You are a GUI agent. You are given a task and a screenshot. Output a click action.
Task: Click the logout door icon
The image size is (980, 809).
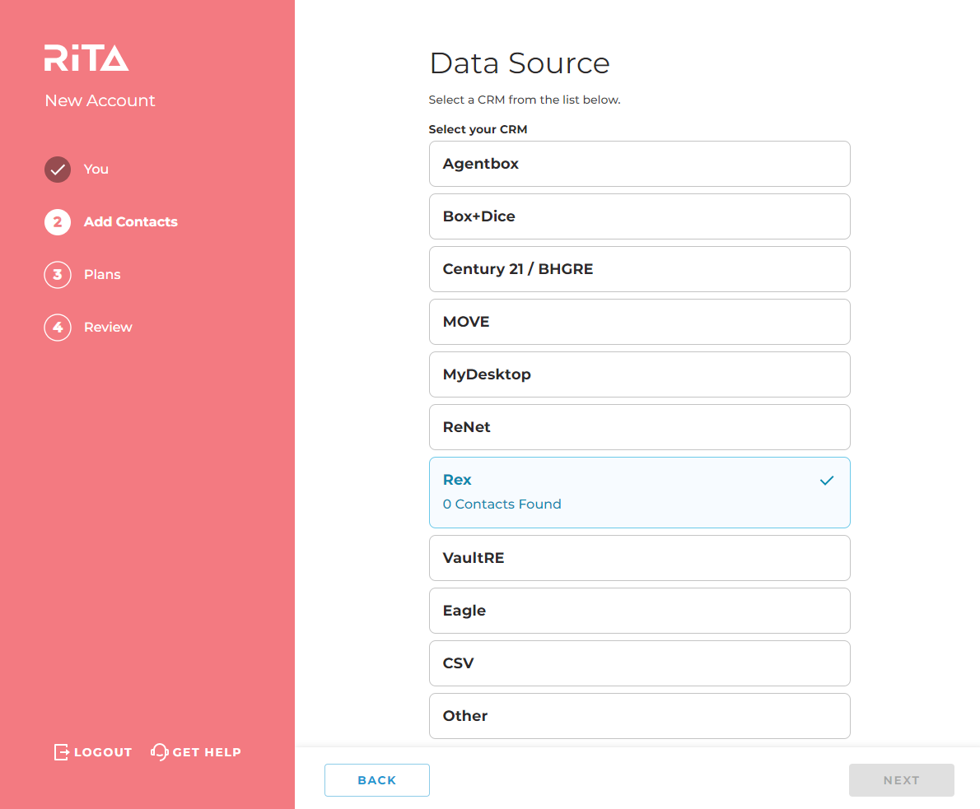click(x=61, y=752)
